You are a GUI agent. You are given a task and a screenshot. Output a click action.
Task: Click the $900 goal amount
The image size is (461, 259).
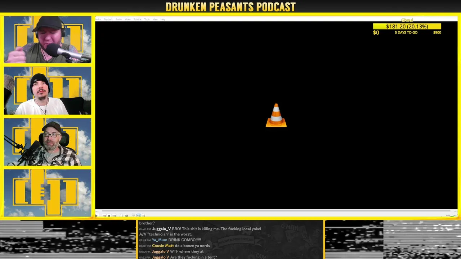tap(437, 32)
